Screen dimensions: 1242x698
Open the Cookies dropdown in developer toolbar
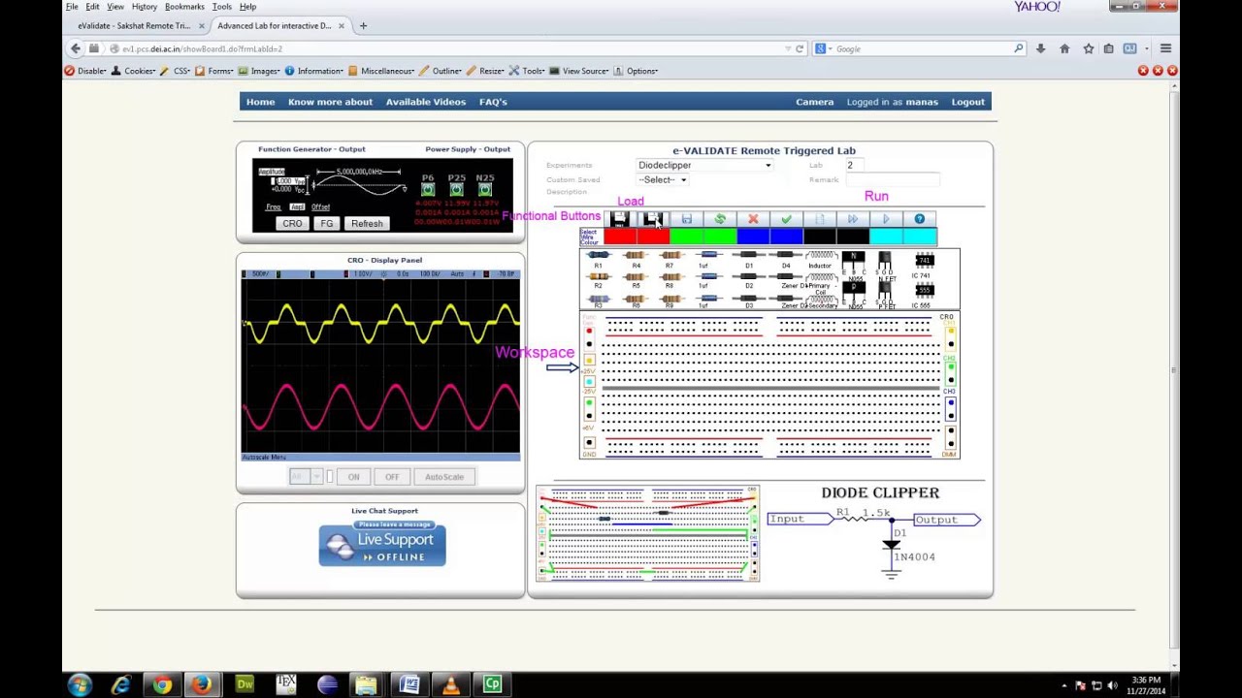click(x=134, y=71)
